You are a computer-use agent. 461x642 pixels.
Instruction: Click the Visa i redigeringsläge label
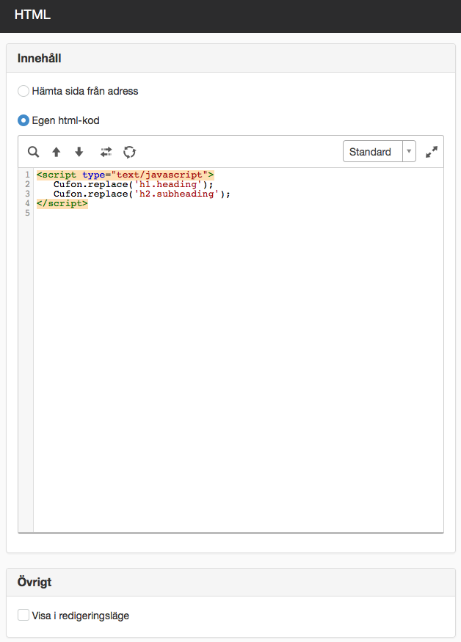click(x=81, y=616)
